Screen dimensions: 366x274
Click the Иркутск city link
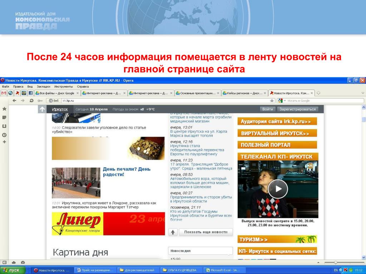tap(60, 109)
